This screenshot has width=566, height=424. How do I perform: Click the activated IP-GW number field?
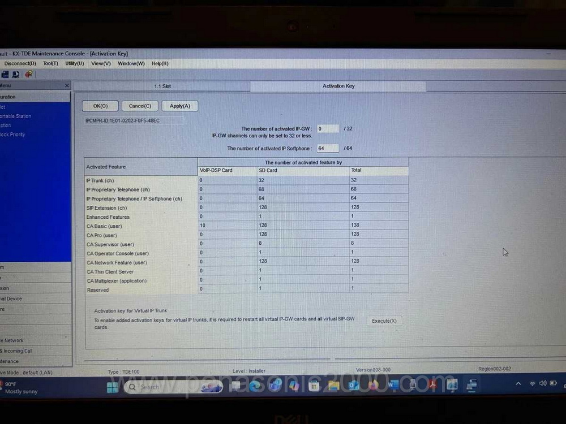pos(328,129)
